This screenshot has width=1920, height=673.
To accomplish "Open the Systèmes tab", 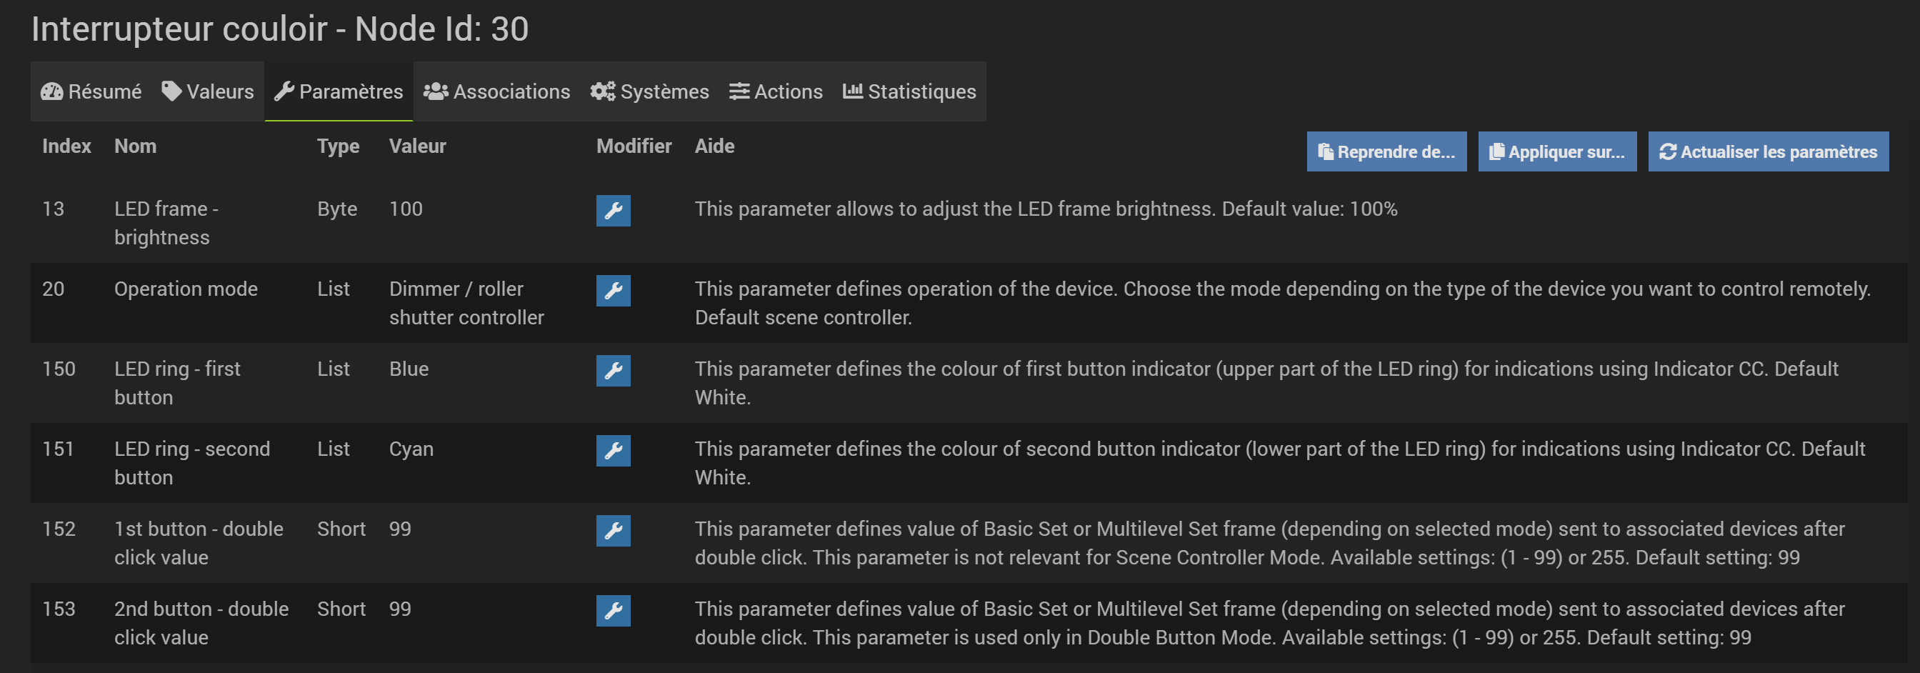I will tap(649, 91).
